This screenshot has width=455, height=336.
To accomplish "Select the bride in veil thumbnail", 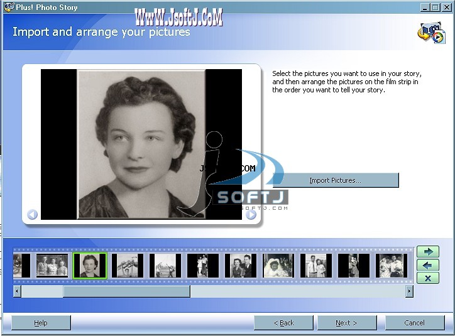I will [x=278, y=265].
